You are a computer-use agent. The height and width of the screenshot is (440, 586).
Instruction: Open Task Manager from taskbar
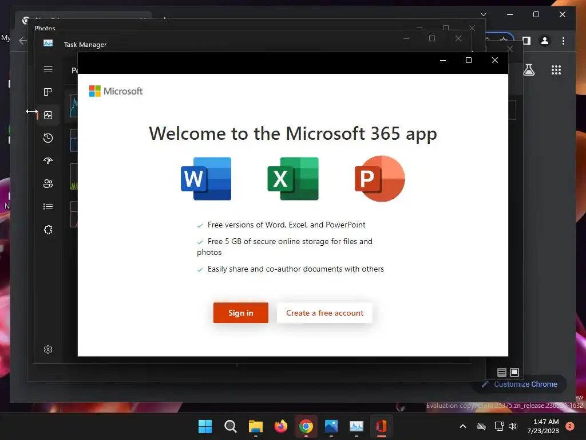tap(356, 426)
